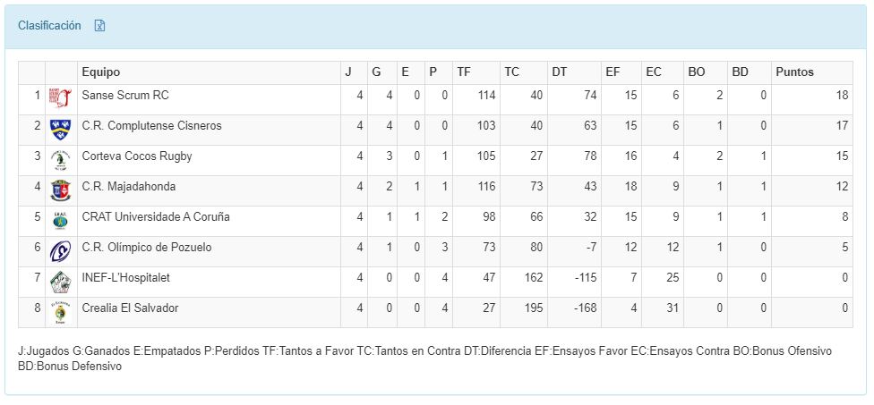
Task: Click the Puntos column header
Action: pyautogui.click(x=794, y=72)
